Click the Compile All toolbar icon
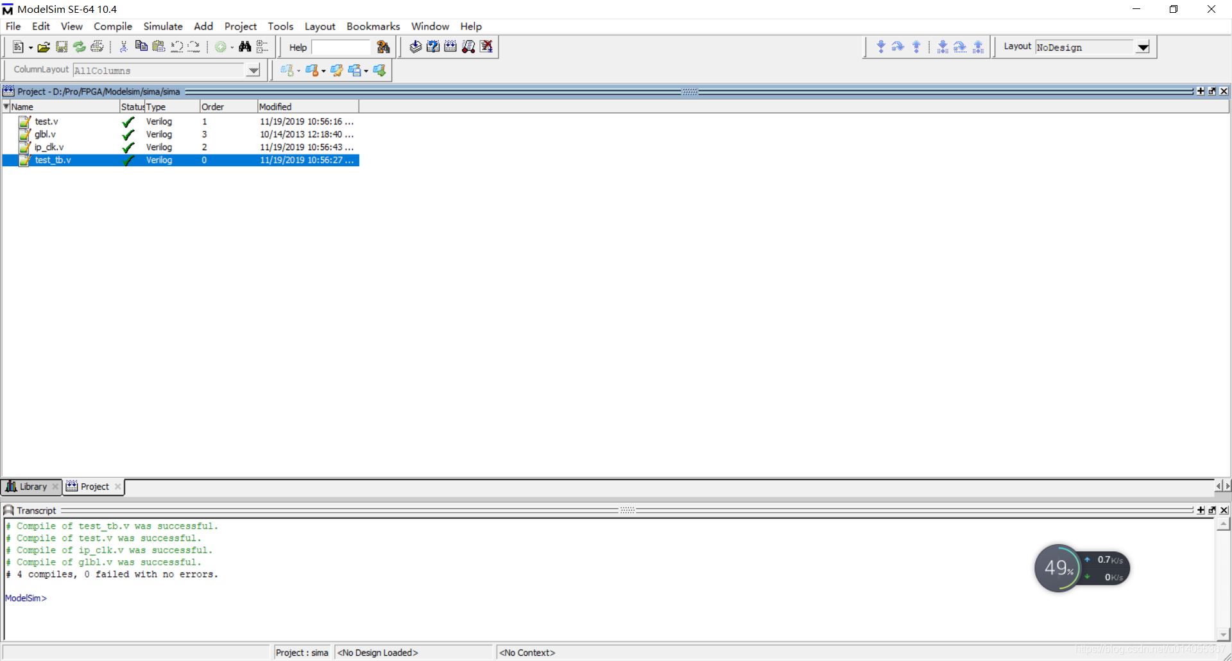Image resolution: width=1232 pixels, height=661 pixels. (450, 47)
